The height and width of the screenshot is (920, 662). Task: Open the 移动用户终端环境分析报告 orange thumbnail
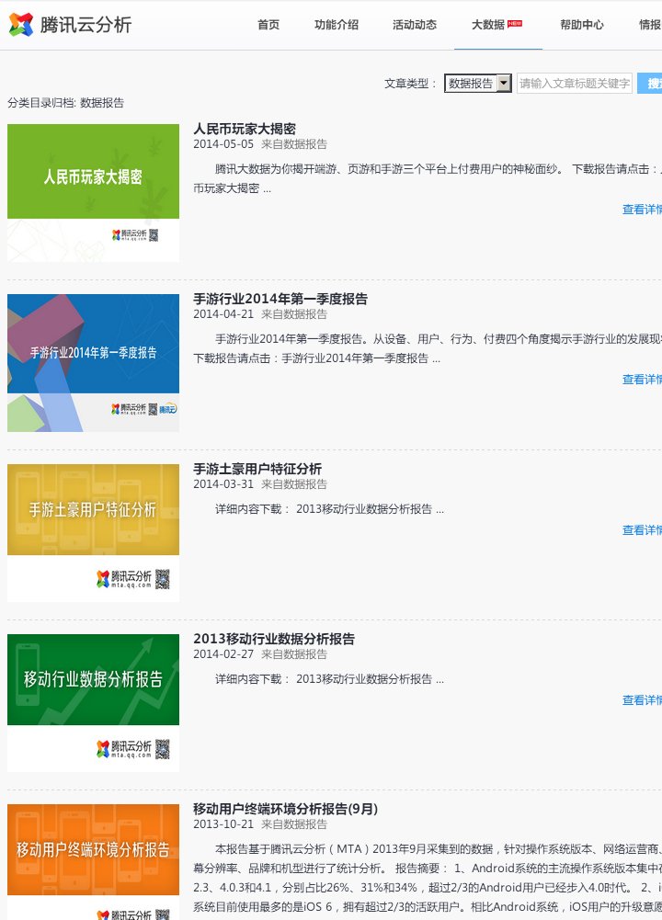(x=93, y=862)
